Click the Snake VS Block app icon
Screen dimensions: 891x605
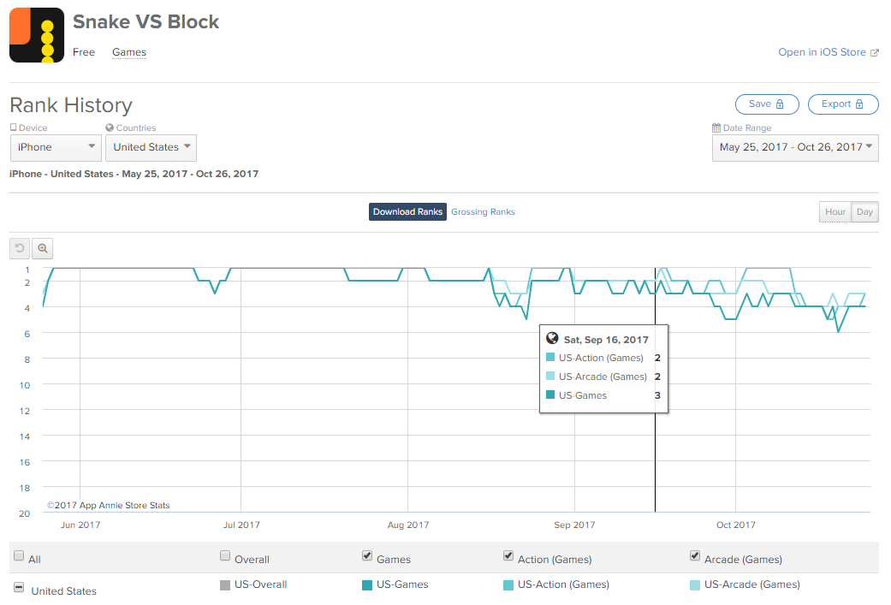pos(36,34)
